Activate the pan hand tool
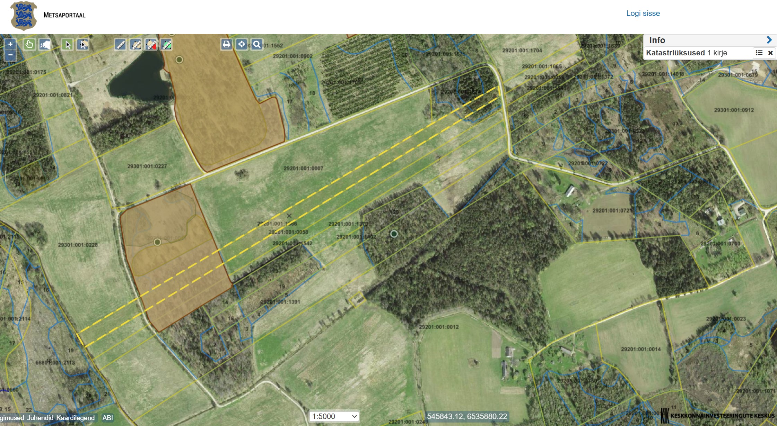This screenshot has width=777, height=426. coord(29,45)
